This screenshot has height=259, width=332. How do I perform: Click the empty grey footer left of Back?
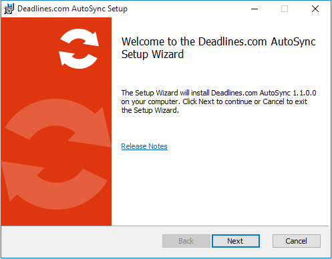[80, 241]
